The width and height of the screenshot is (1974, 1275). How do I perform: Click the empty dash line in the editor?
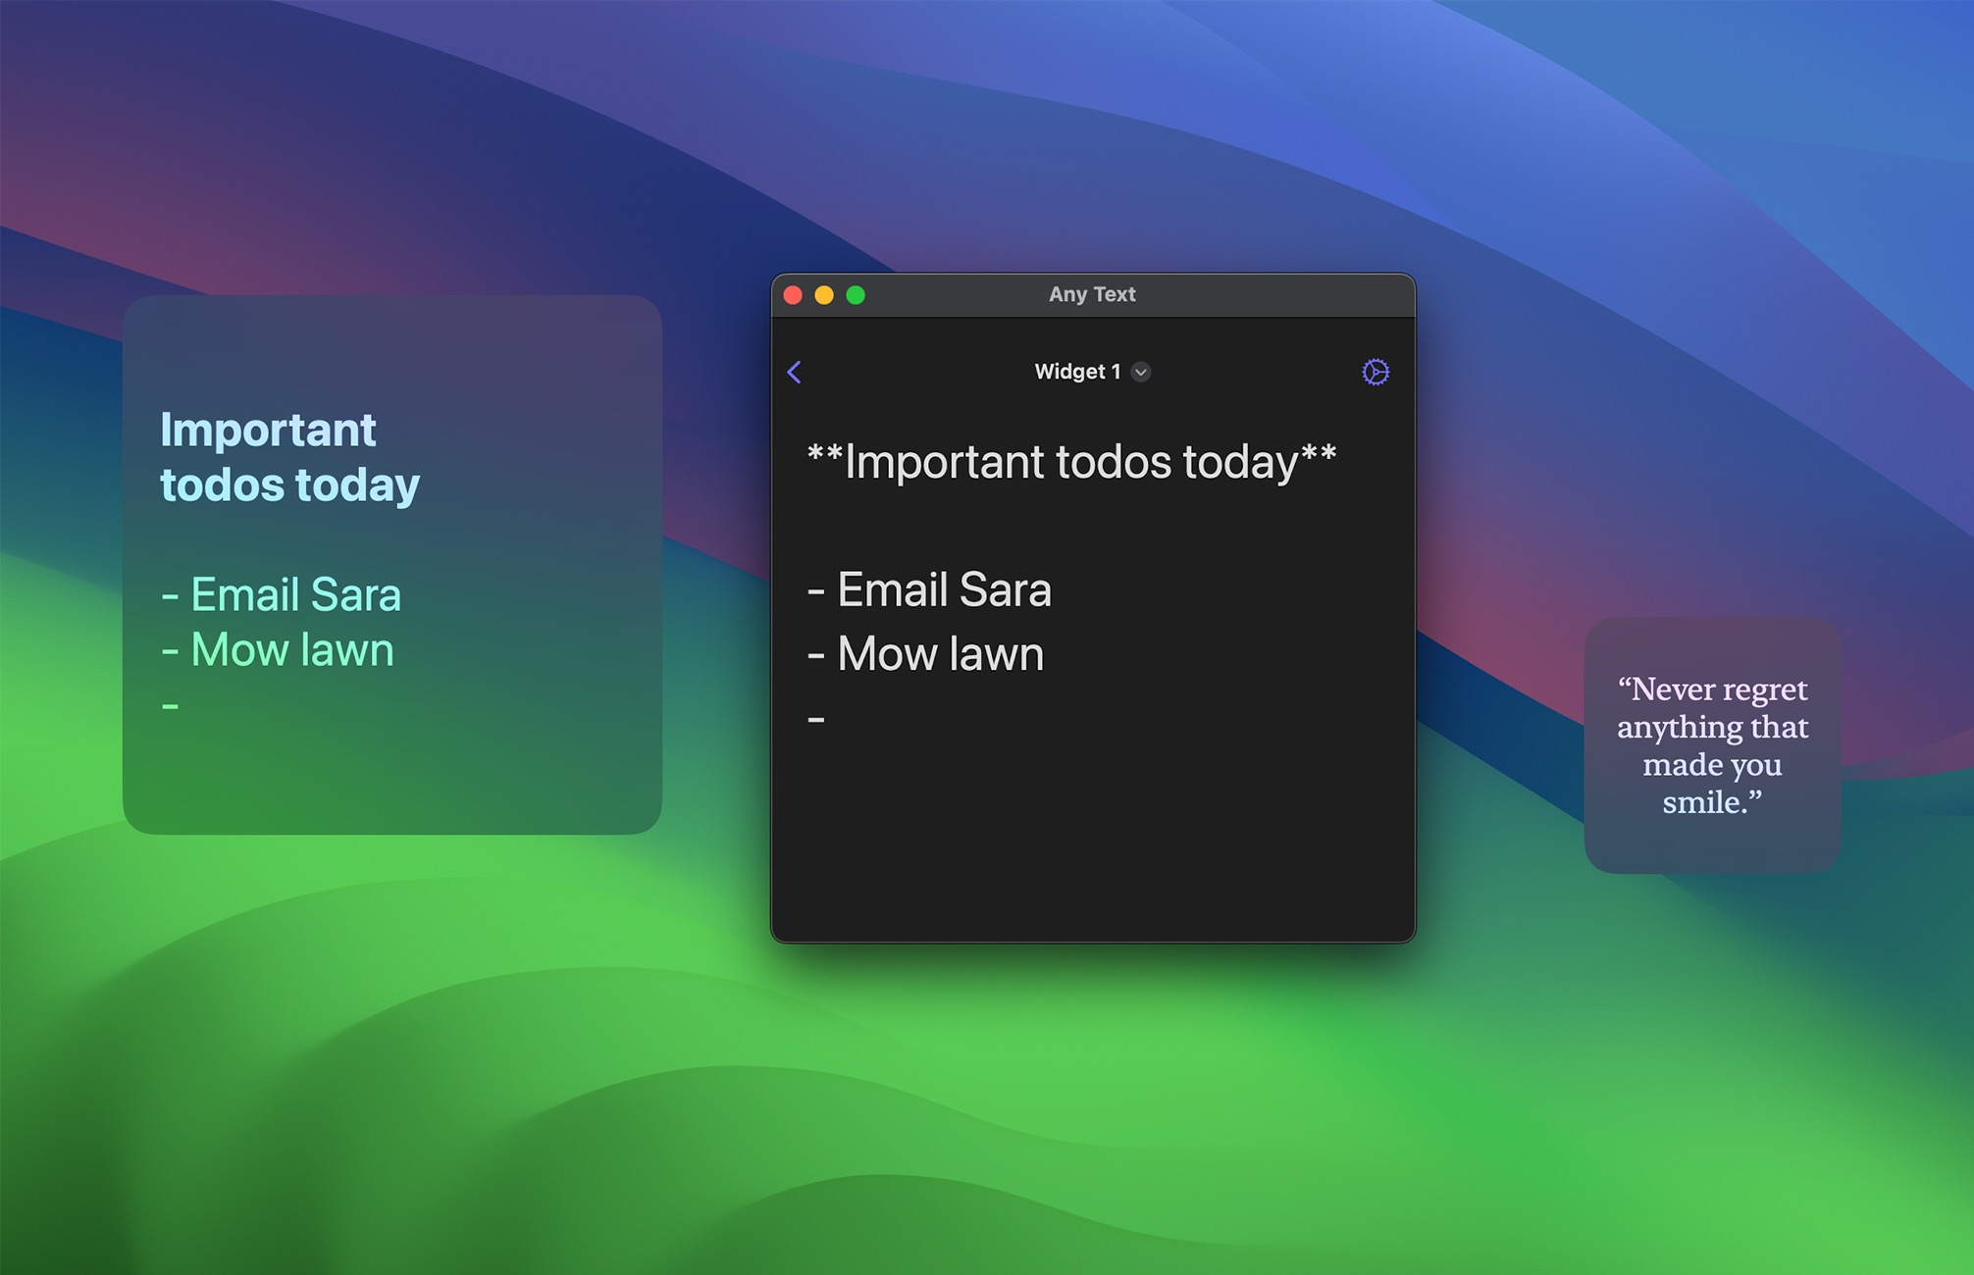817,717
